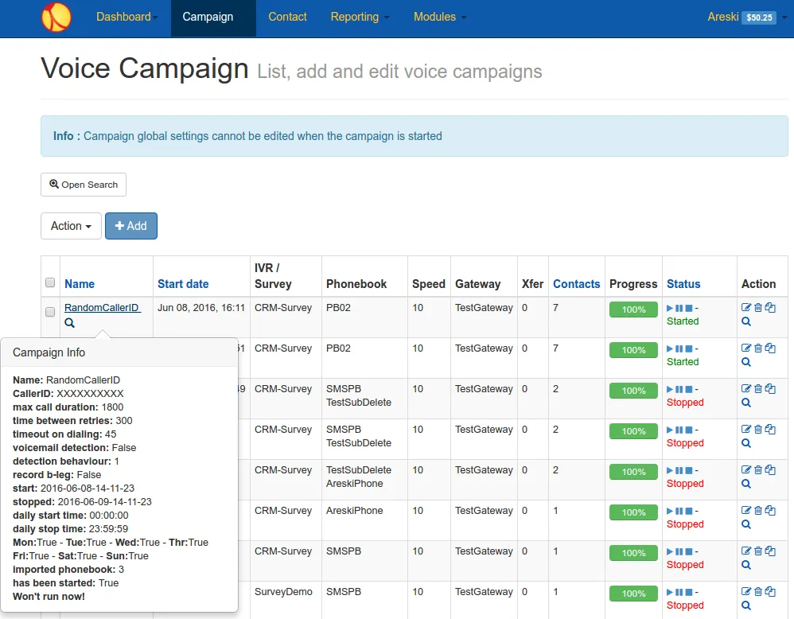The width and height of the screenshot is (794, 619).
Task: Go to the Campaign tab
Action: point(213,17)
